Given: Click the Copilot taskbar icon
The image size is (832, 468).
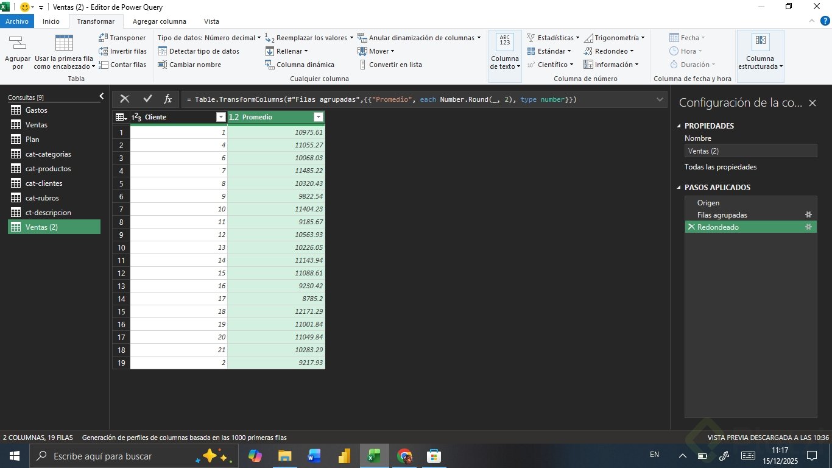Looking at the screenshot, I should (255, 456).
